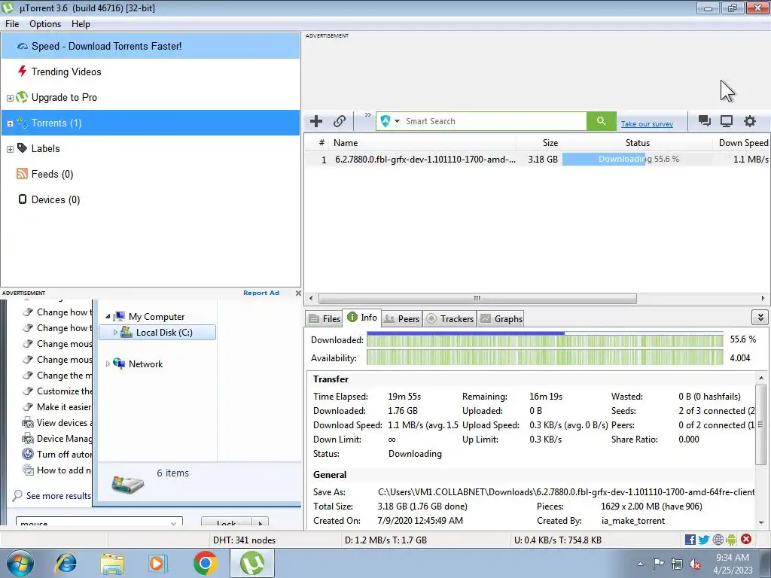Image resolution: width=771 pixels, height=578 pixels.
Task: Switch to the Peers tab
Action: pos(401,318)
